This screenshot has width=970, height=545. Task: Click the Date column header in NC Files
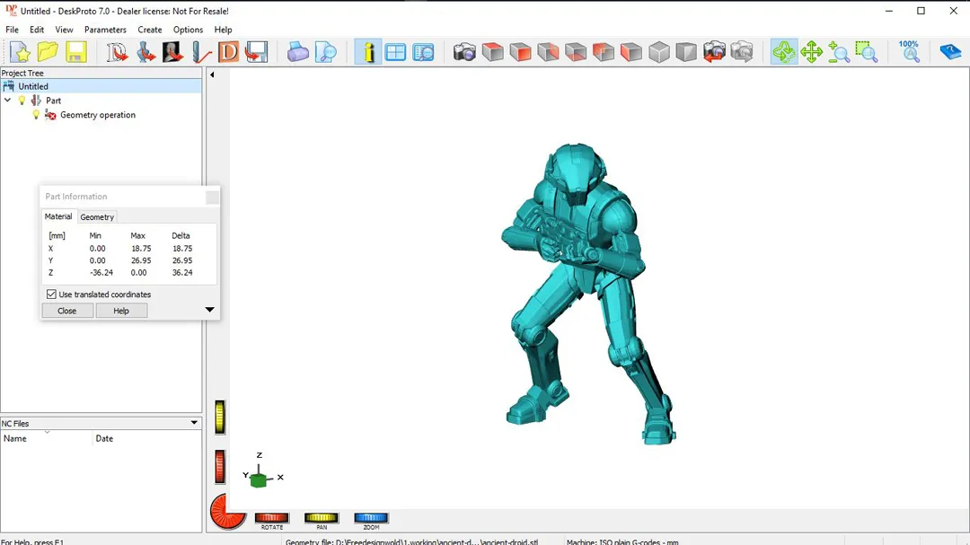tap(147, 438)
